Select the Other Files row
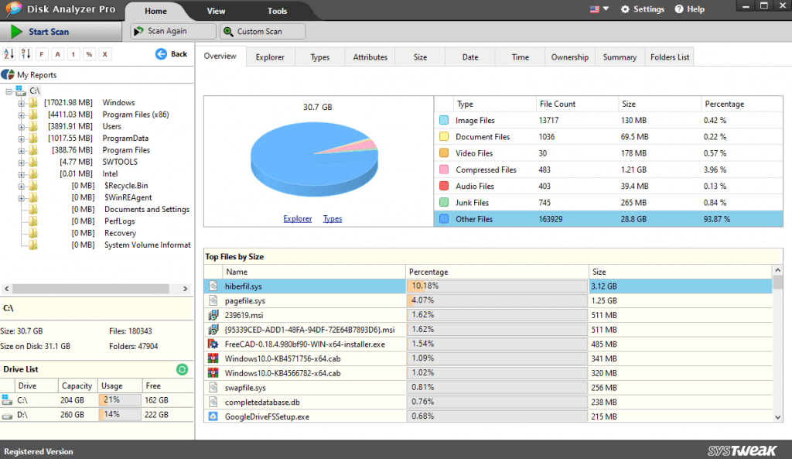The width and height of the screenshot is (792, 459). (x=609, y=219)
